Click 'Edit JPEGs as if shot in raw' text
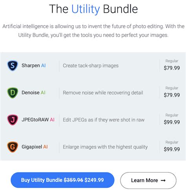The image size is (186, 190). [104, 120]
